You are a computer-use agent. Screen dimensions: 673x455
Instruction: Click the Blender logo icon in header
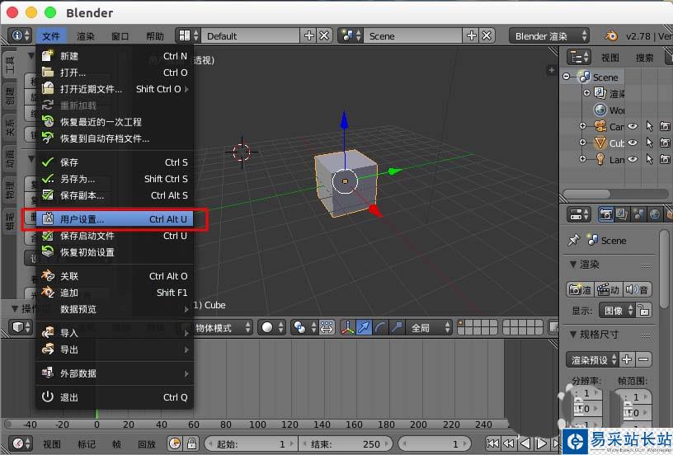(x=611, y=35)
